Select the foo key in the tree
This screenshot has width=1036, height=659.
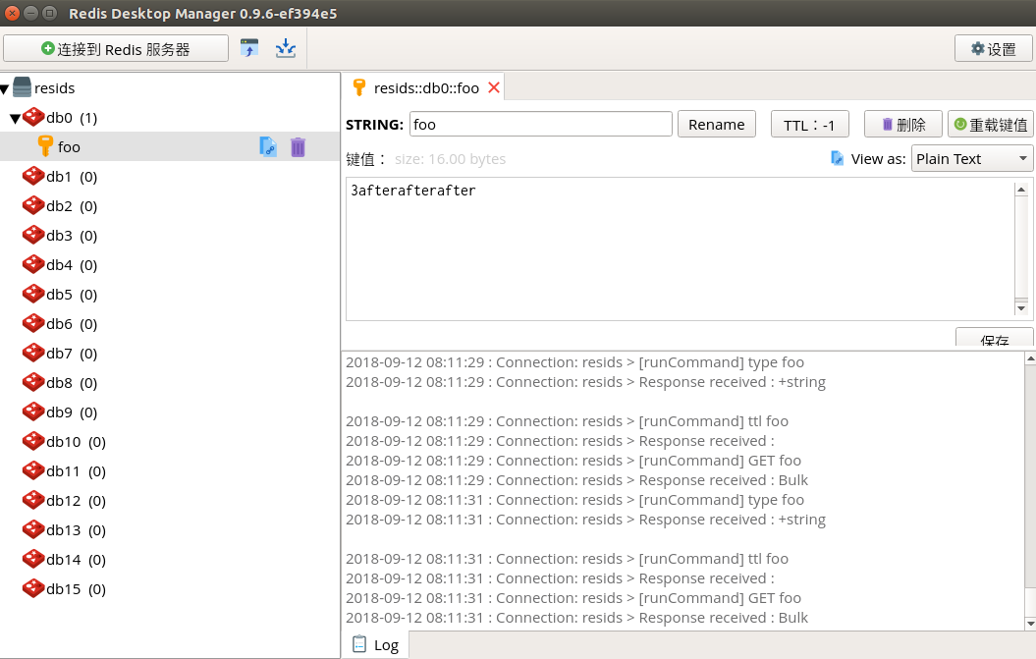[69, 147]
